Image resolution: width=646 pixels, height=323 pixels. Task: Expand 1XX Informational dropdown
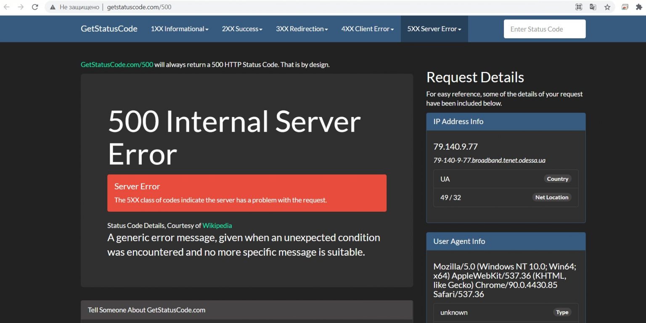pyautogui.click(x=180, y=29)
